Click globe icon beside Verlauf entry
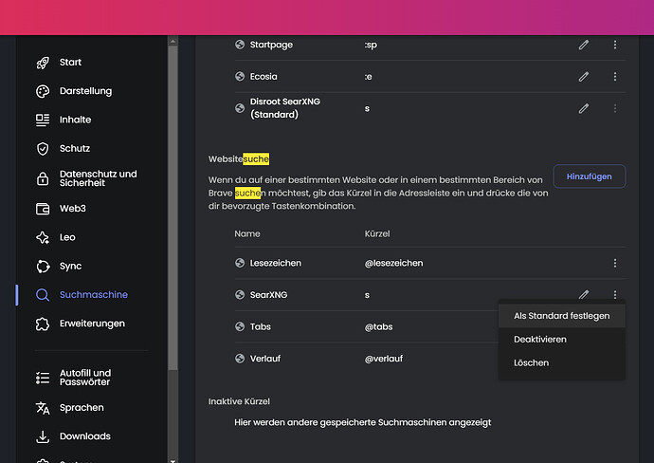The width and height of the screenshot is (654, 463). [240, 359]
